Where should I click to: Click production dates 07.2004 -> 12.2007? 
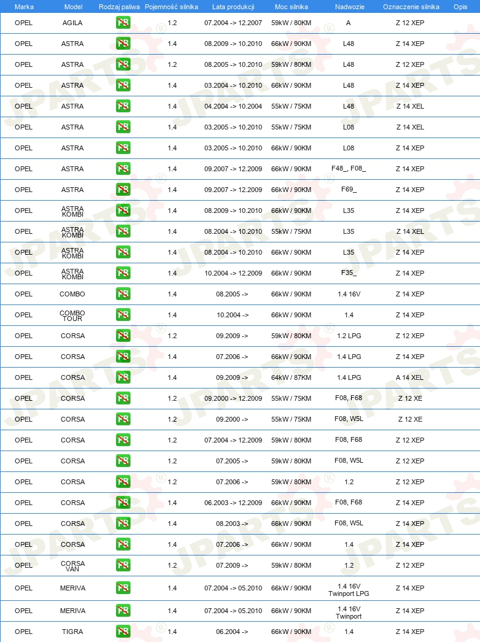(233, 23)
